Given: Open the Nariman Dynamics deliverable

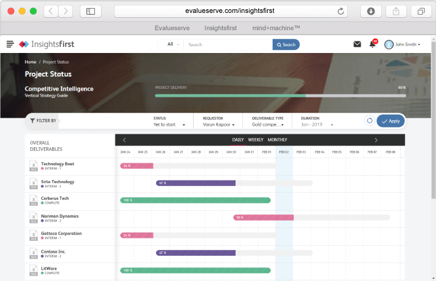Looking at the screenshot, I should click(x=60, y=216).
